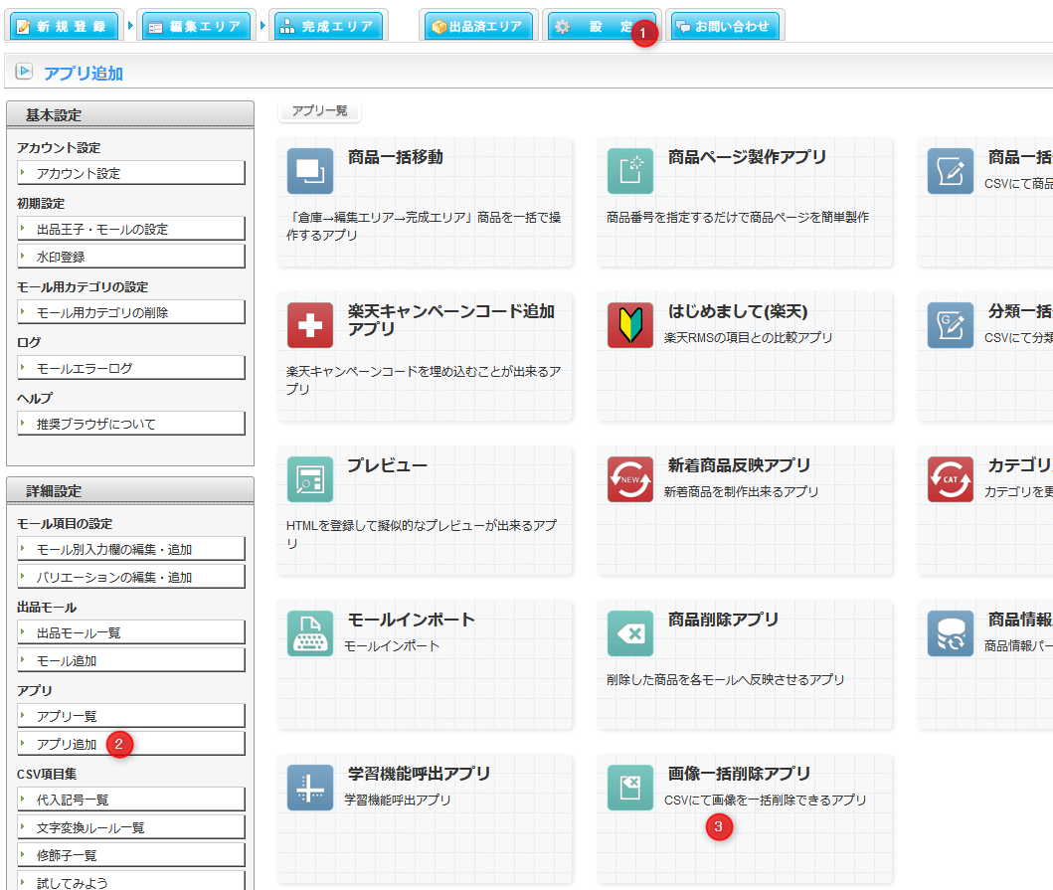Open the 出品済エリア navigation button
1053x890 pixels.
(x=479, y=26)
